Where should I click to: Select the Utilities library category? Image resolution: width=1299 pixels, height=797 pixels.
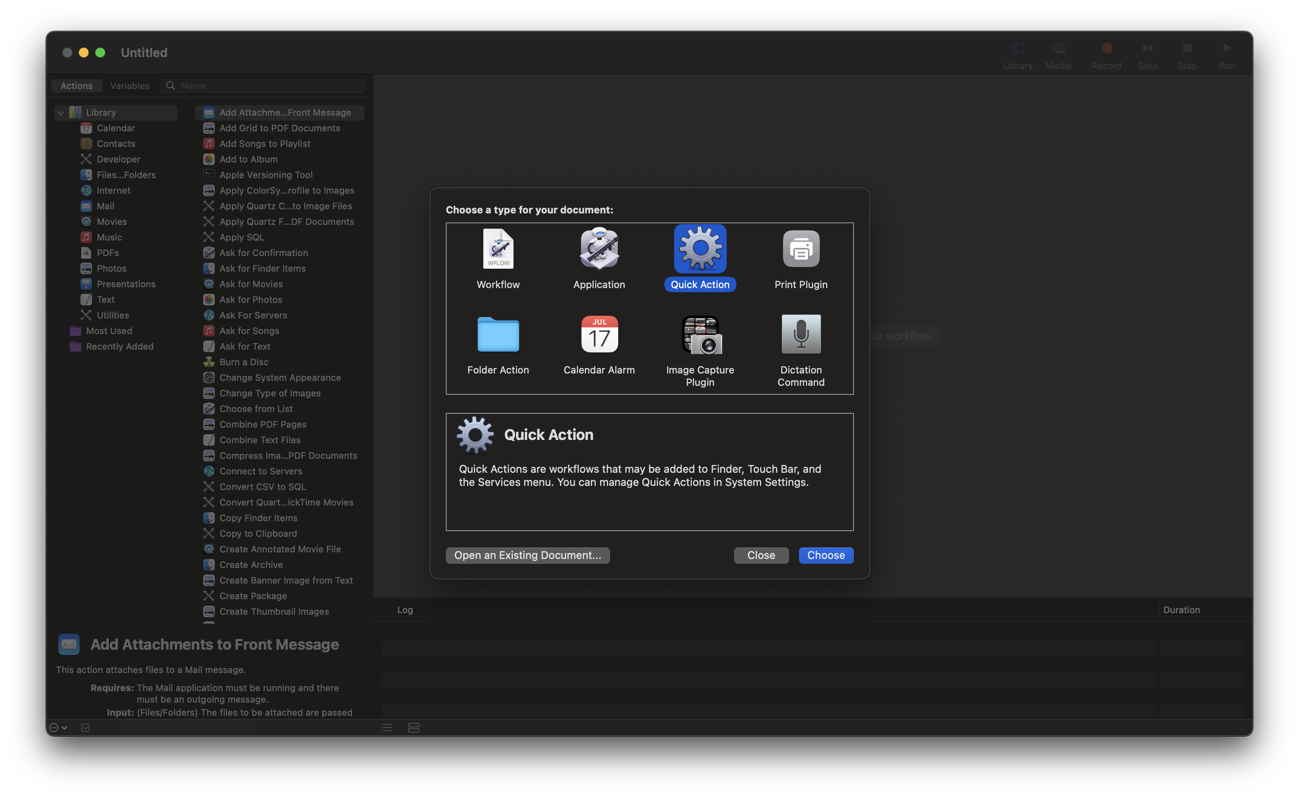(112, 315)
